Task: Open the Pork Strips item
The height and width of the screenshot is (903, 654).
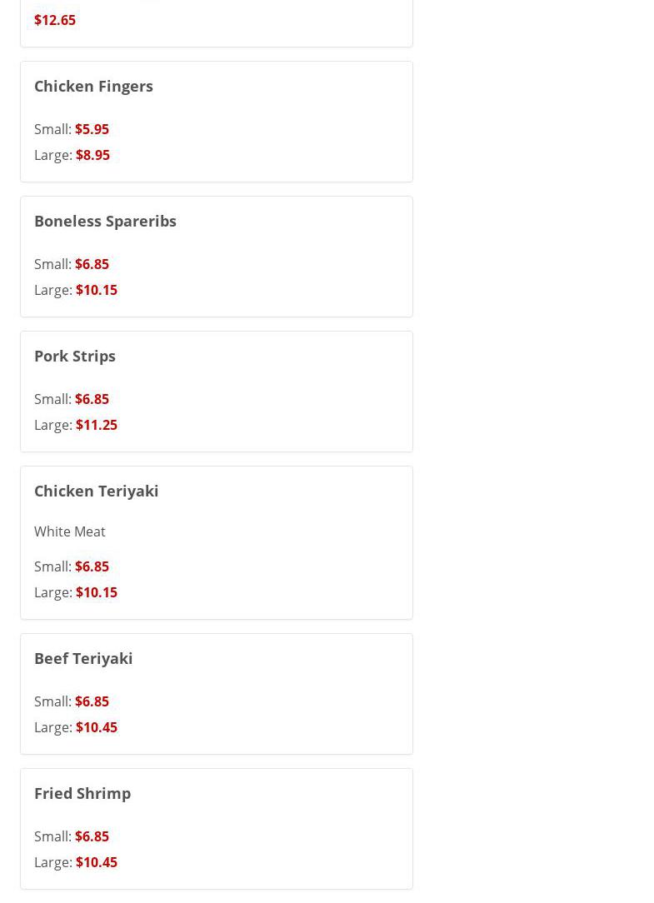Action: 75,356
